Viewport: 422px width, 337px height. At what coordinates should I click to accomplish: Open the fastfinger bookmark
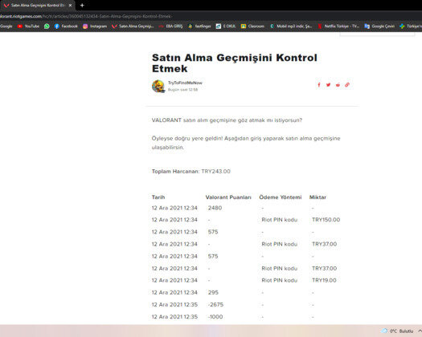(199, 26)
